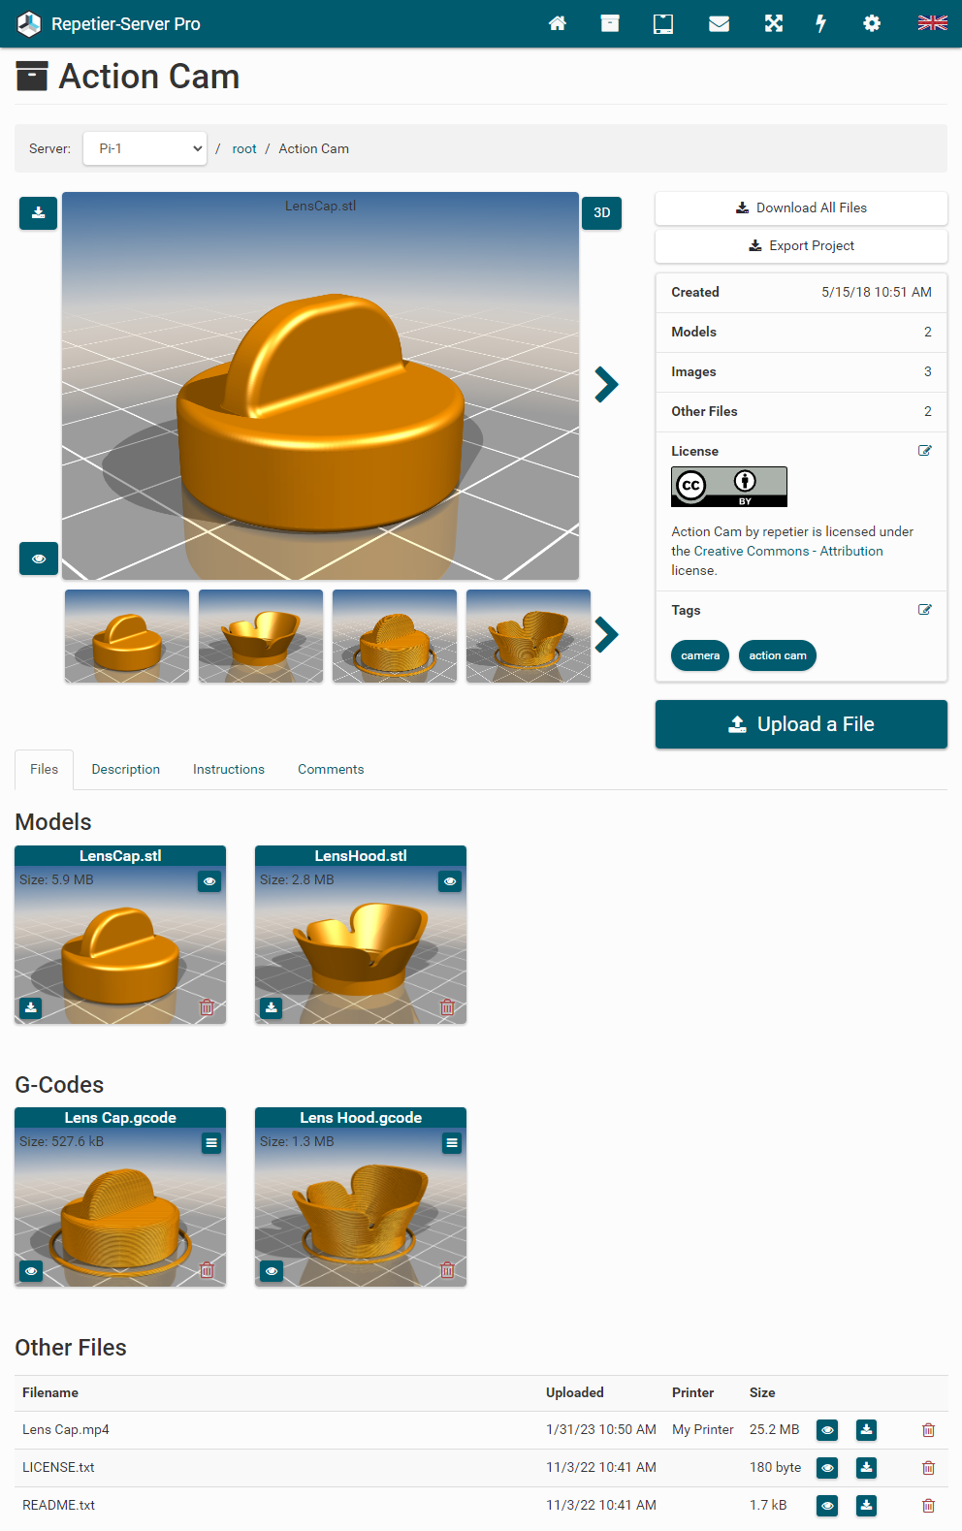Viewport: 962px width, 1531px height.
Task: Edit the license with pencil icon
Action: [924, 451]
